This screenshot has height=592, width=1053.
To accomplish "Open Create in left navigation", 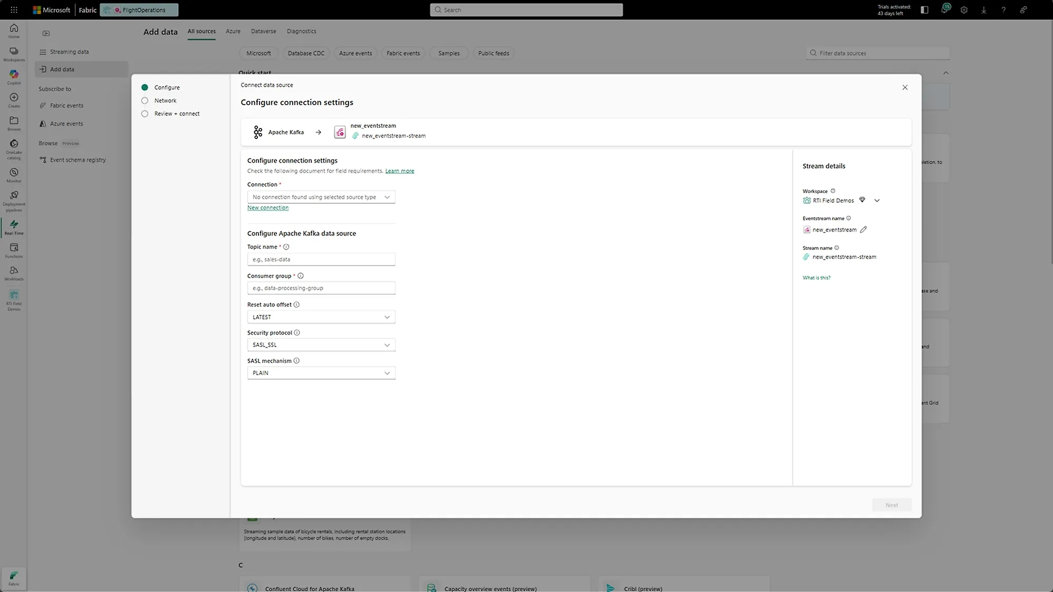I will [14, 101].
